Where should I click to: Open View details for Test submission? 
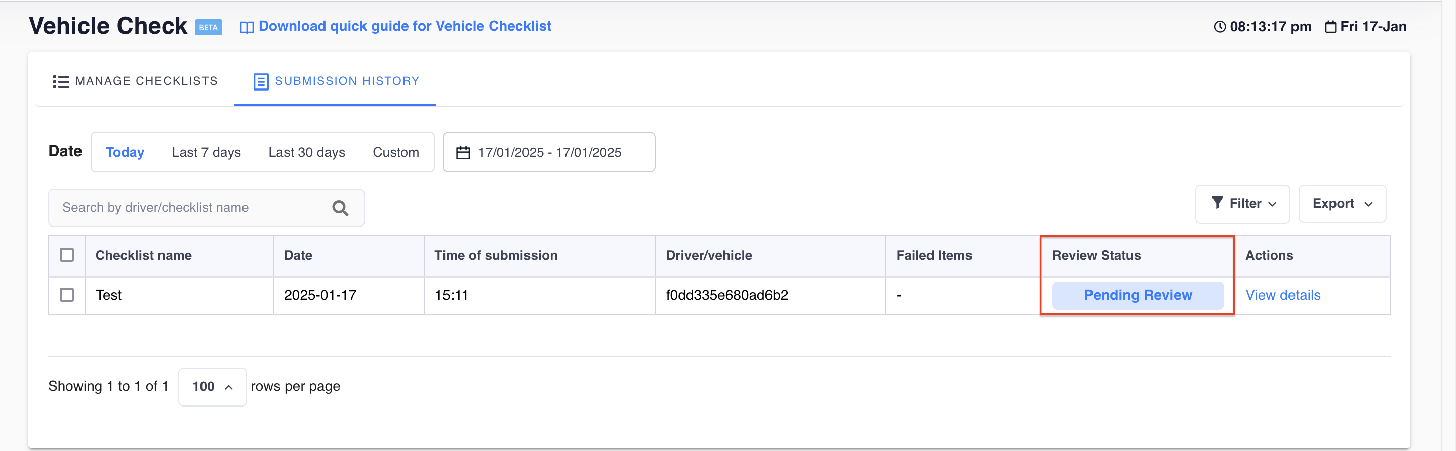tap(1282, 295)
